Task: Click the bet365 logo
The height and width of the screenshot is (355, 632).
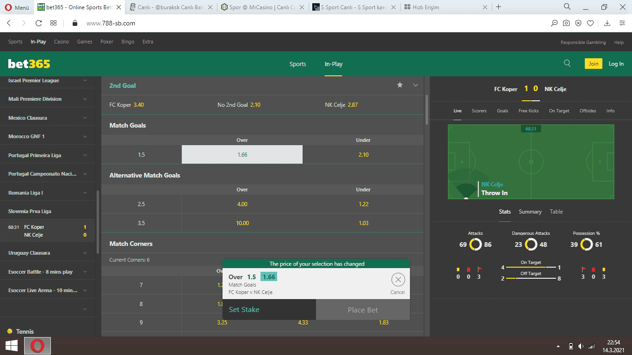Action: (29, 64)
